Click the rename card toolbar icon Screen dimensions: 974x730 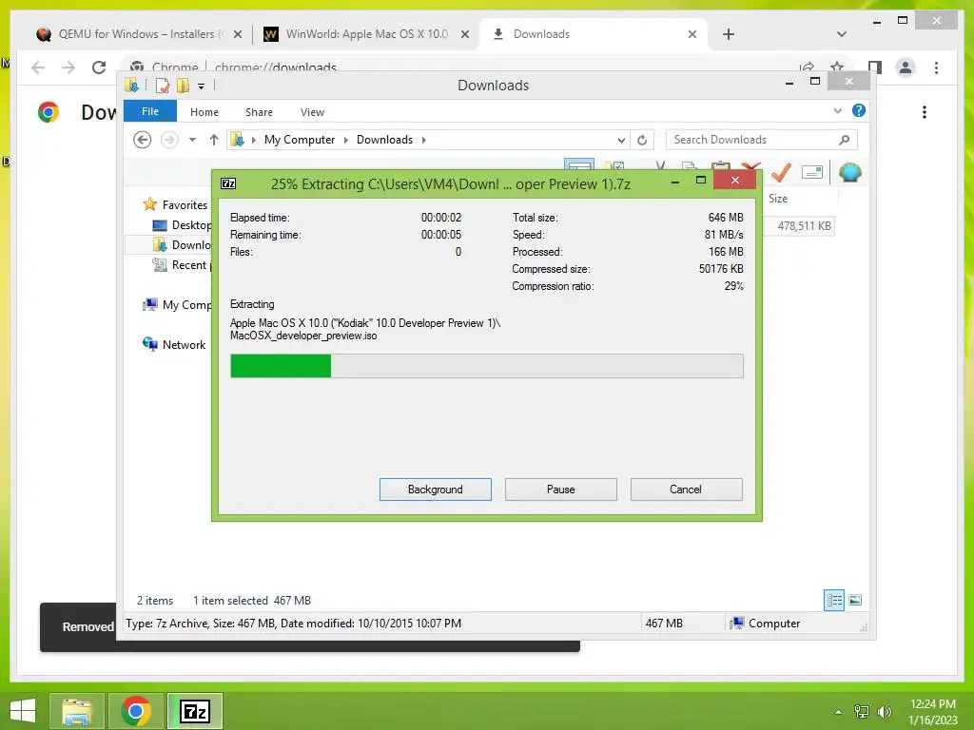pos(812,172)
